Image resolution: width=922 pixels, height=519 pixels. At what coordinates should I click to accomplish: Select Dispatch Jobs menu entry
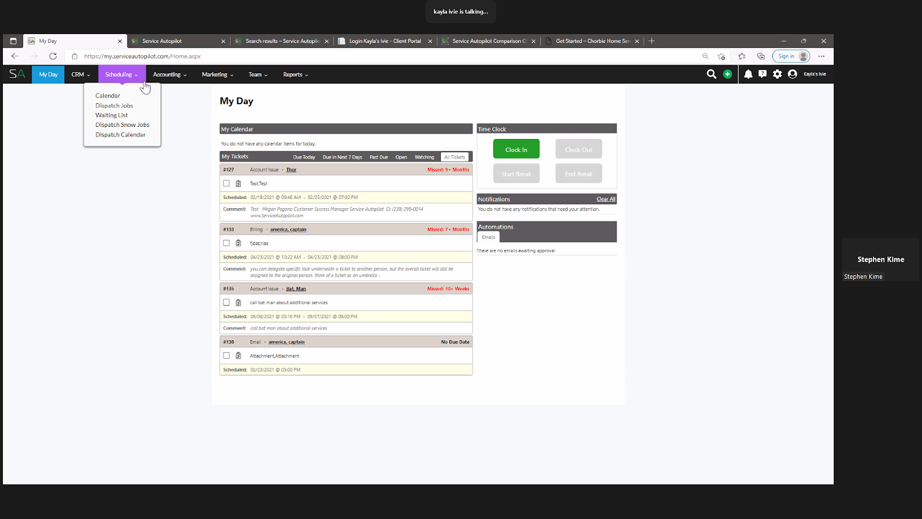(114, 106)
